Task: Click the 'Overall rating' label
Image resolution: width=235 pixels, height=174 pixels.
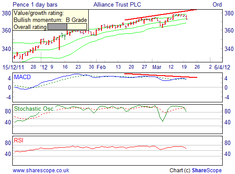Action: (x=30, y=27)
